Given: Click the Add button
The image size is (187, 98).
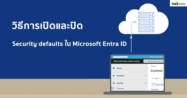Looking at the screenshot, I should click(x=156, y=78).
